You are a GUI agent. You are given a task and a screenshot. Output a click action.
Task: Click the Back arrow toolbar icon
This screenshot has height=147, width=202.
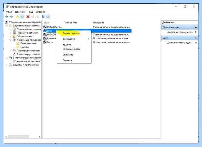pos(7,17)
